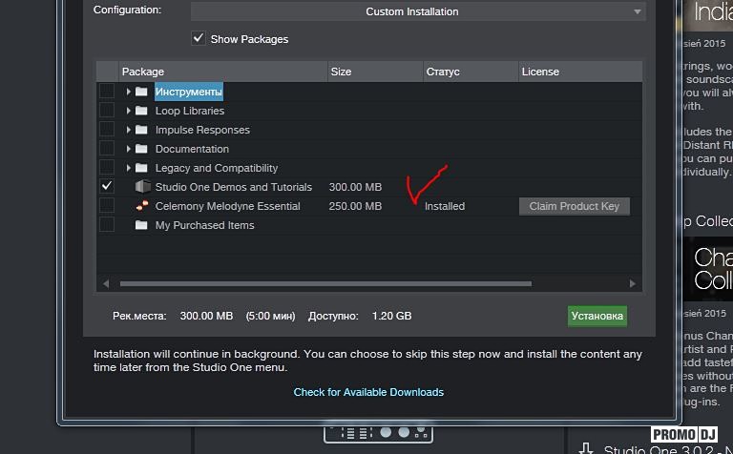Click the Loop Libraries folder icon
This screenshot has height=454, width=733.
142,111
